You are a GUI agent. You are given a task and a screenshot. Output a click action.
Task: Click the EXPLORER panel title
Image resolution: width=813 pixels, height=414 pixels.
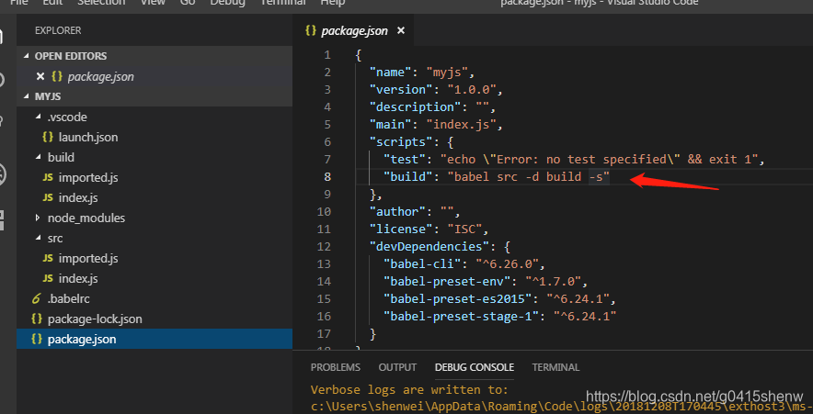click(x=58, y=30)
